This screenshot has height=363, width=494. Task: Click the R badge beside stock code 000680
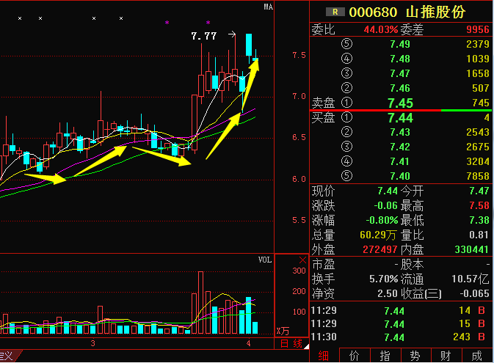(x=335, y=12)
